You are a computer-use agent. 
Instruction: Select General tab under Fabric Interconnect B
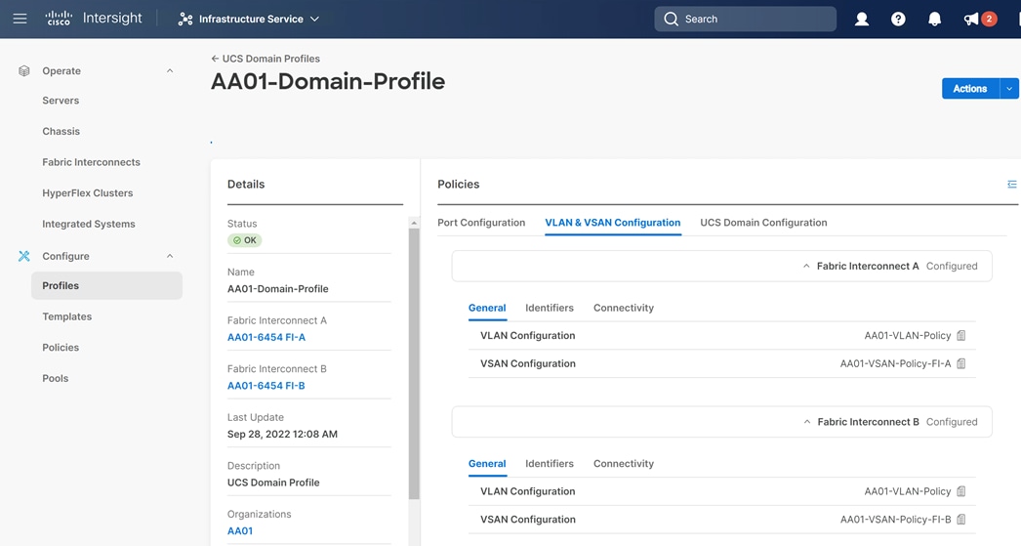tap(487, 463)
